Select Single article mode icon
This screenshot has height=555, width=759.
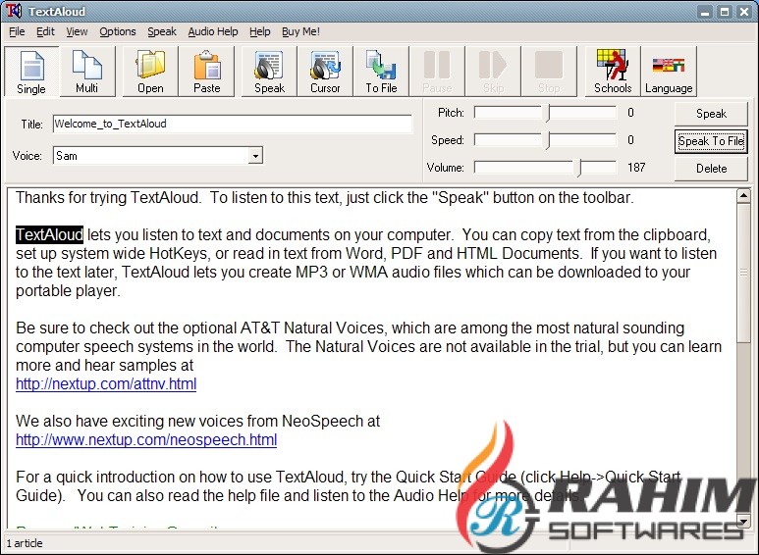click(31, 72)
